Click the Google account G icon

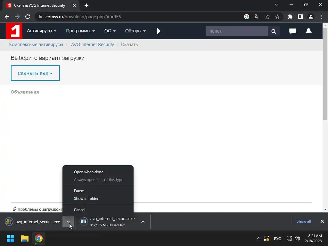246,17
